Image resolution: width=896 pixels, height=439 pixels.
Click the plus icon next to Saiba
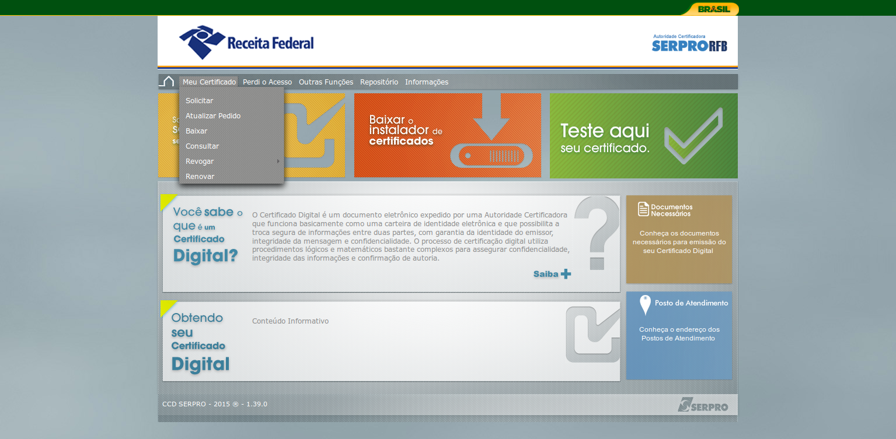point(566,274)
